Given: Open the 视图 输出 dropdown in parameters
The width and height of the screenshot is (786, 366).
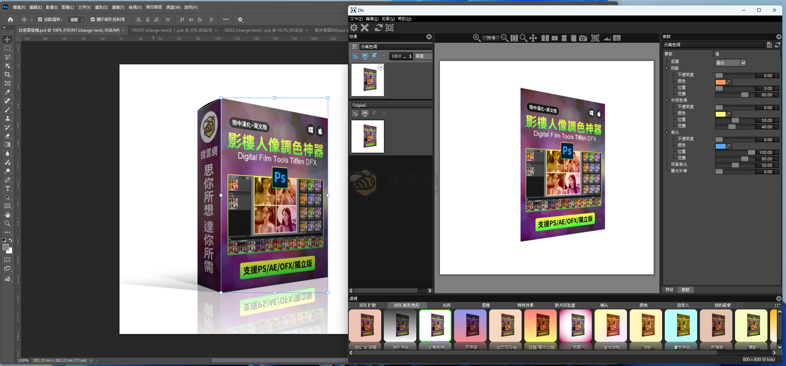Looking at the screenshot, I should pos(731,63).
